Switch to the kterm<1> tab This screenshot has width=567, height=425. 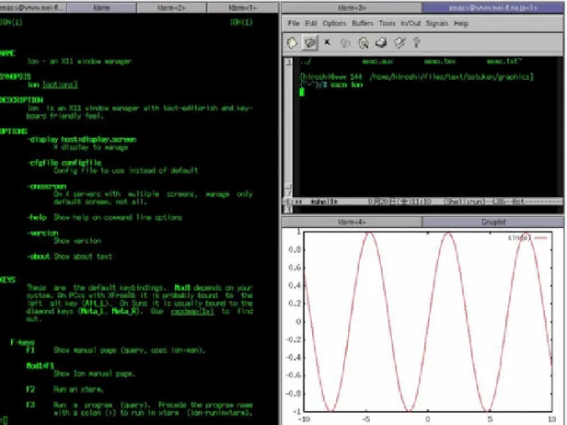pos(242,7)
